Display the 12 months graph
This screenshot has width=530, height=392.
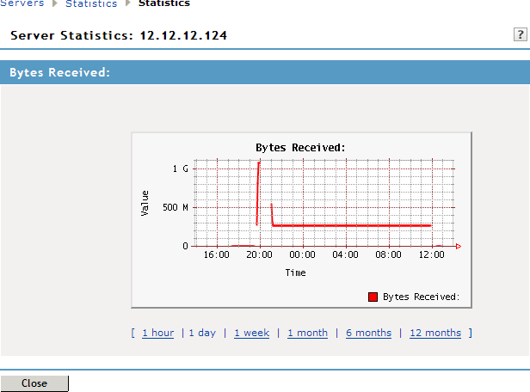[x=435, y=333]
